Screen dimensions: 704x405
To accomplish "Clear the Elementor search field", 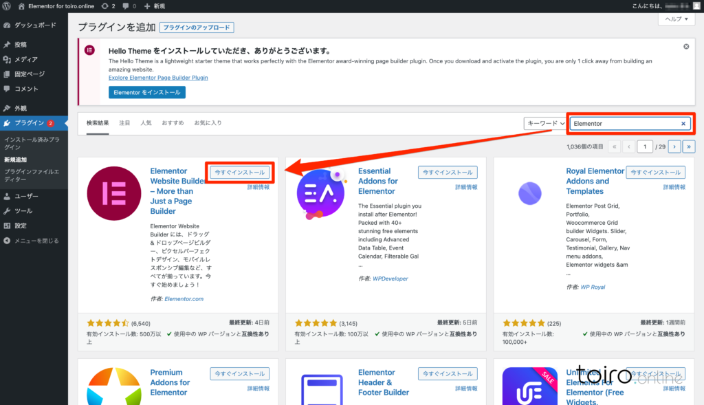I will pos(683,124).
